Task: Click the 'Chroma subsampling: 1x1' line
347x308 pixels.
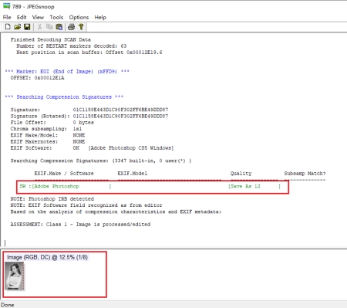Action: tap(46, 129)
